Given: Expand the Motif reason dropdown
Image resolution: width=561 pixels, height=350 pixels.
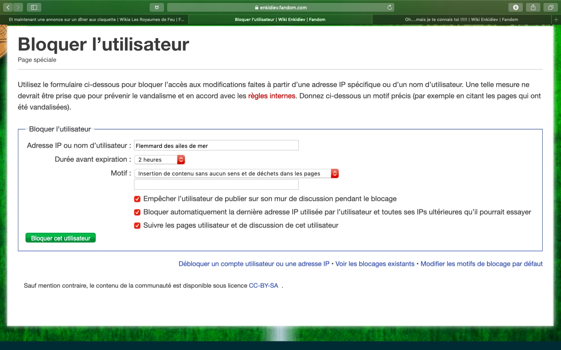Looking at the screenshot, I should click(x=236, y=173).
